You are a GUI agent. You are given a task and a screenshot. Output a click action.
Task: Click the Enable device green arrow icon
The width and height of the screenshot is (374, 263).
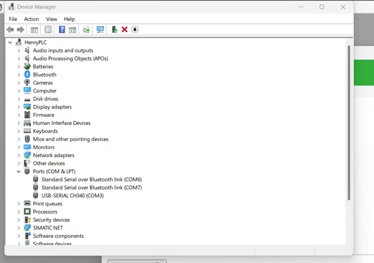tap(114, 30)
